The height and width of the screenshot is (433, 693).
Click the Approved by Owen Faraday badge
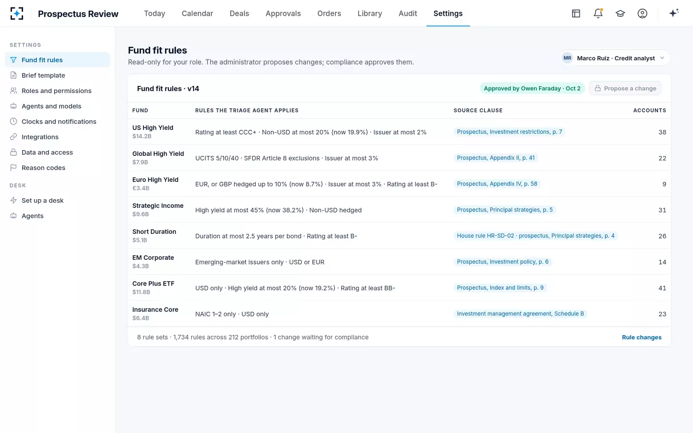click(532, 89)
